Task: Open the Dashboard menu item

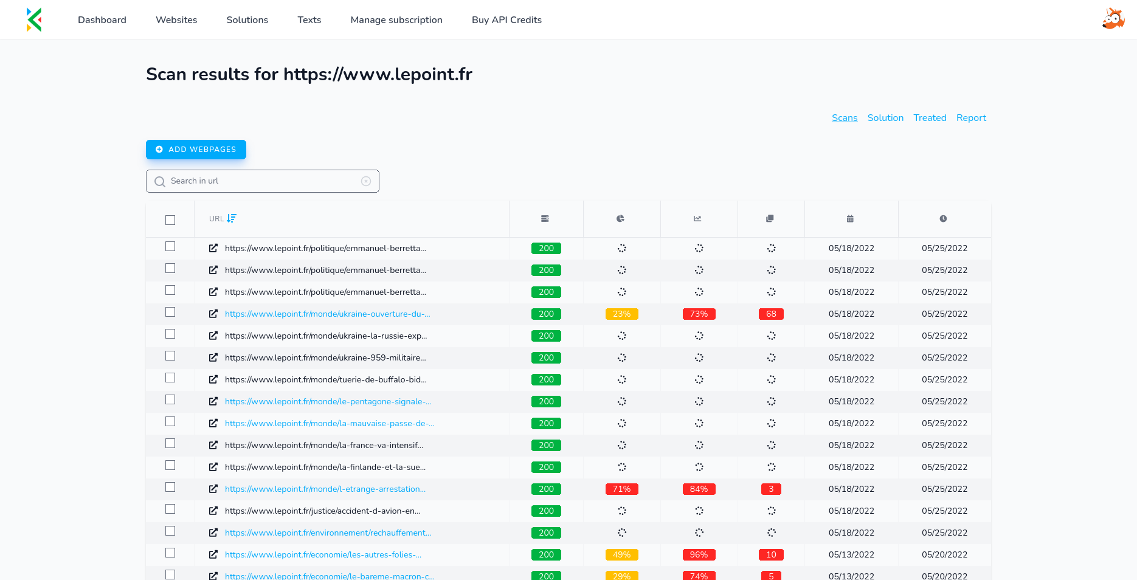Action: coord(102,20)
